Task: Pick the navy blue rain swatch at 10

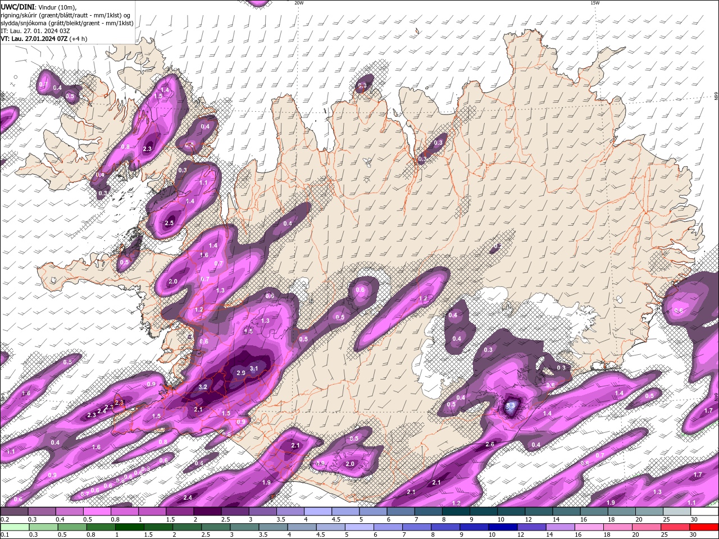Action: point(503,527)
